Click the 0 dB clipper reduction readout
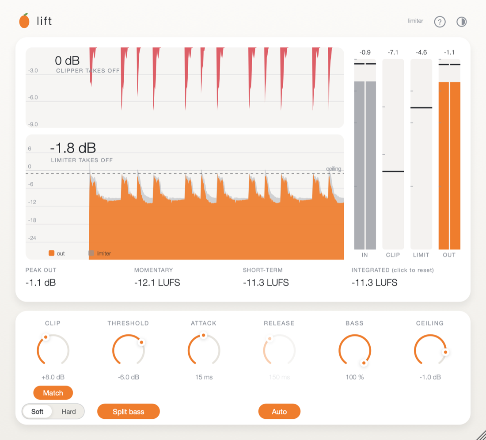This screenshot has height=440, width=486. (x=67, y=61)
